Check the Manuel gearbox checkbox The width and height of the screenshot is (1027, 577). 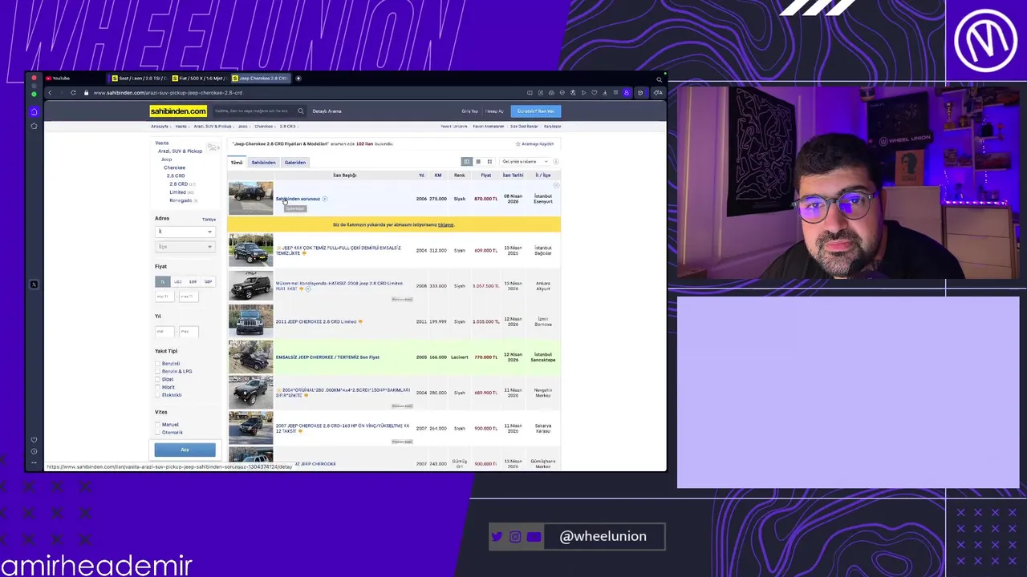158,425
